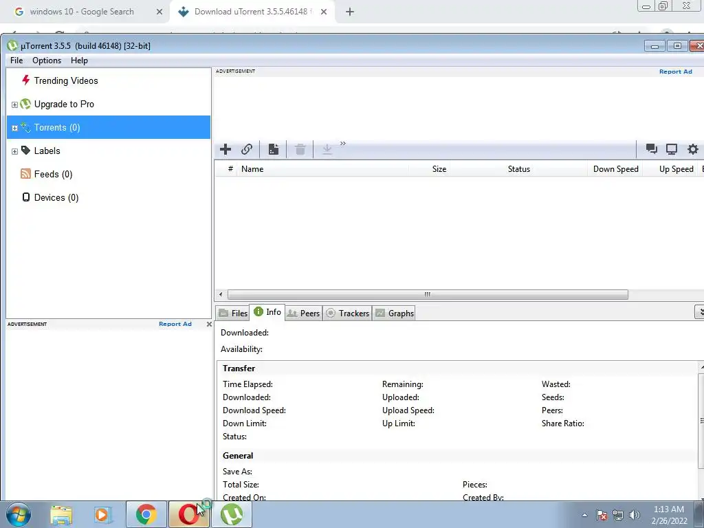Open a new browser tab
704x528 pixels.
(350, 12)
